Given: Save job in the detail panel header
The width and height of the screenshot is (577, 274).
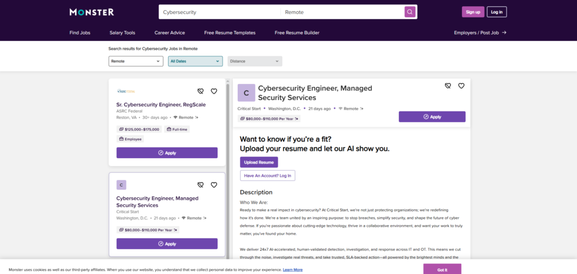Looking at the screenshot, I should point(461,86).
